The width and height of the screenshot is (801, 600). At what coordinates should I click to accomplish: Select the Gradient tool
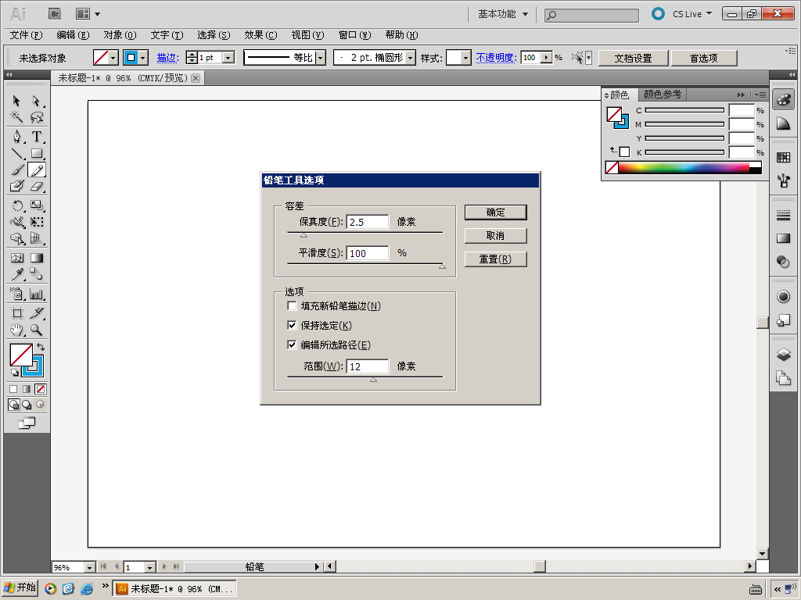(37, 258)
